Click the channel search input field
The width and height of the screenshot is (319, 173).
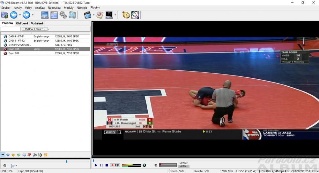[11, 29]
